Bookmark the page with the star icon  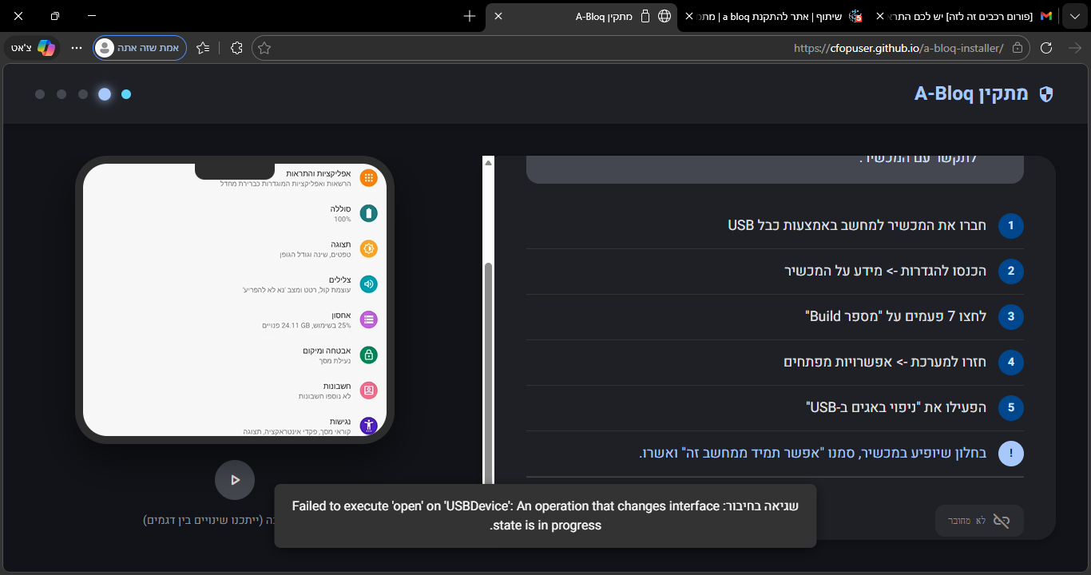point(264,48)
